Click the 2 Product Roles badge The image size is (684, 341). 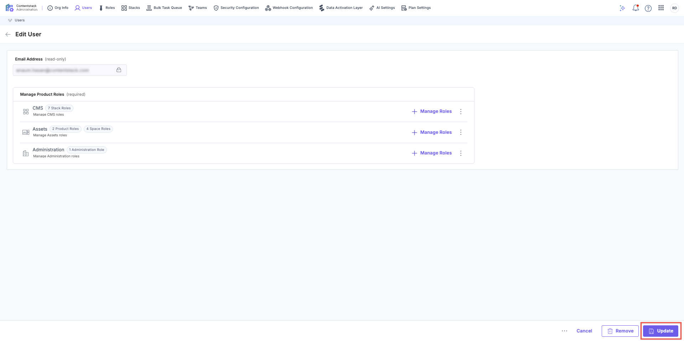(66, 129)
